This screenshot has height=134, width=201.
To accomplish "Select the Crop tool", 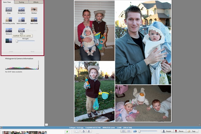I will click(9, 10).
